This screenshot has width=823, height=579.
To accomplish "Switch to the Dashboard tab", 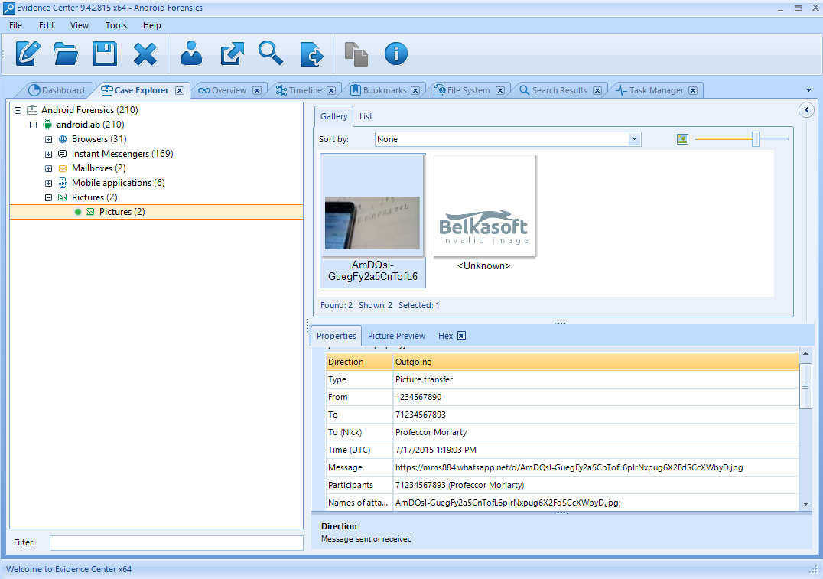I will (x=57, y=90).
